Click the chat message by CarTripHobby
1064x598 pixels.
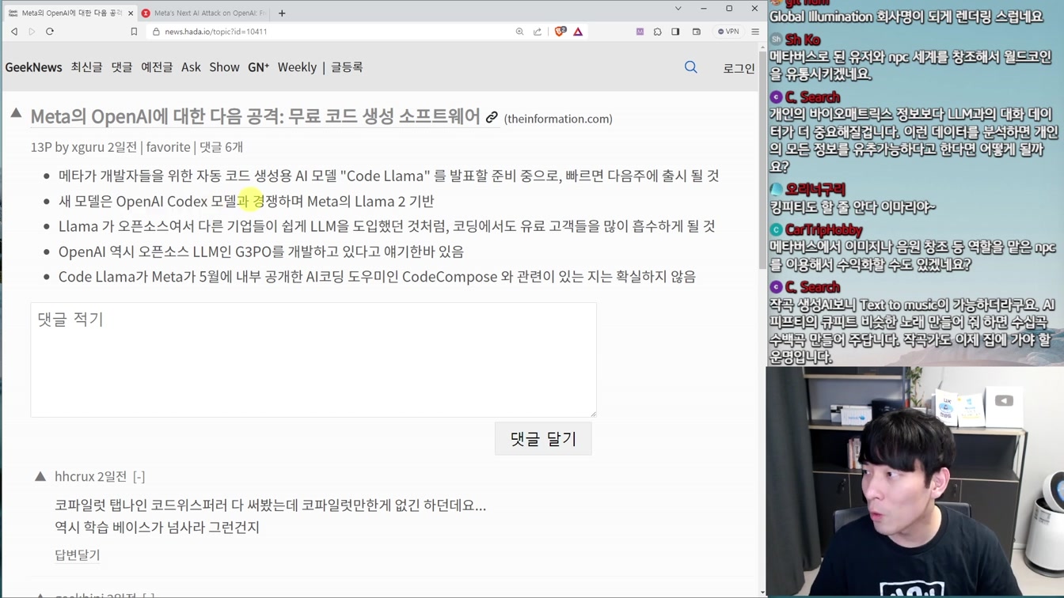point(913,256)
